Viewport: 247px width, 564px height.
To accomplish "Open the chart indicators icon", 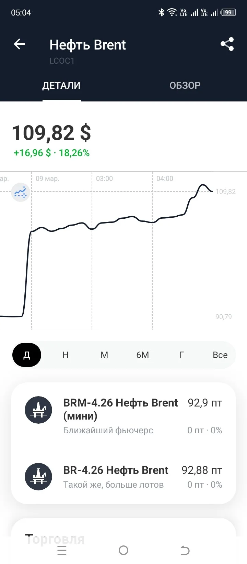I will pyautogui.click(x=21, y=192).
